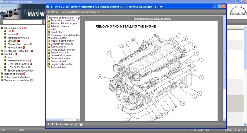Open Engine lubrication chapter
The width and height of the screenshot is (247, 133).
[x=60, y=52]
